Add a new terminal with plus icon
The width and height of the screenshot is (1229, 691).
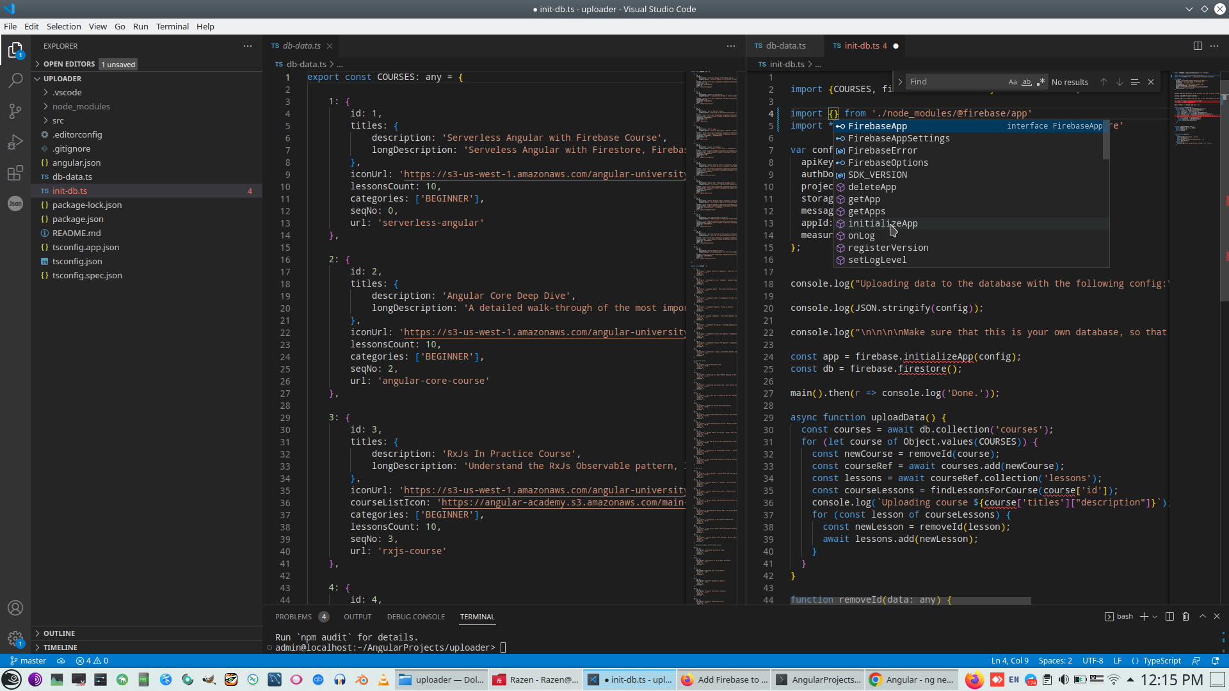point(1143,617)
